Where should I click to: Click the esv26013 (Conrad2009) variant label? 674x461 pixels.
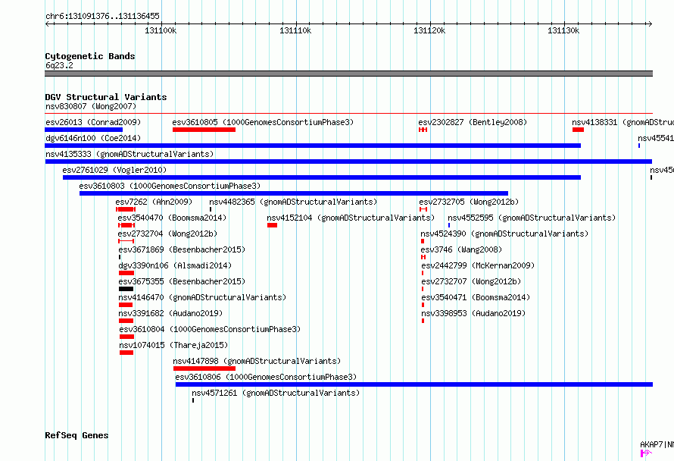[93, 122]
